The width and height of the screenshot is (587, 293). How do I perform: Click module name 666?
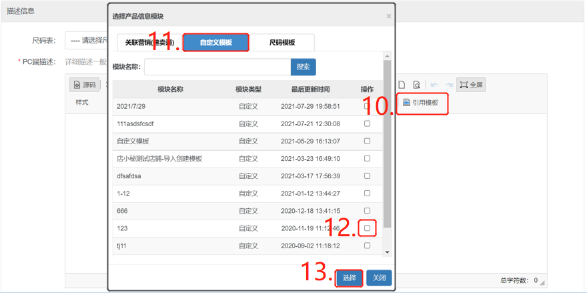coord(122,210)
